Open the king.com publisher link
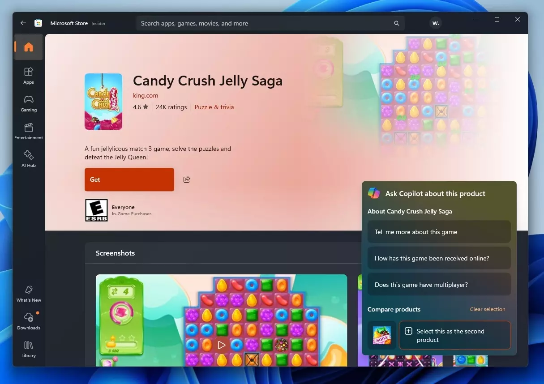The image size is (544, 384). coord(146,95)
